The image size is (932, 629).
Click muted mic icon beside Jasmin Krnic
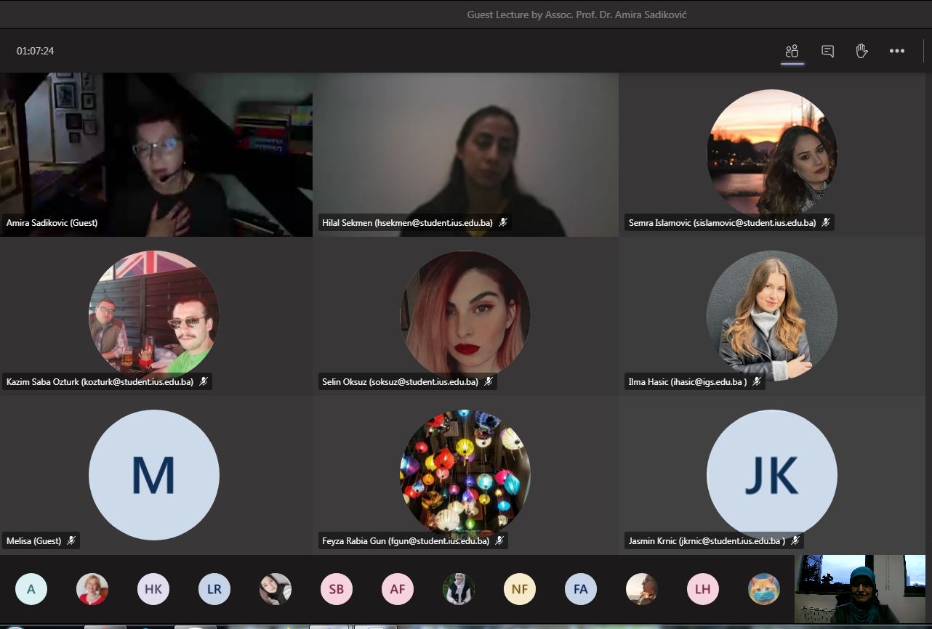pyautogui.click(x=795, y=540)
